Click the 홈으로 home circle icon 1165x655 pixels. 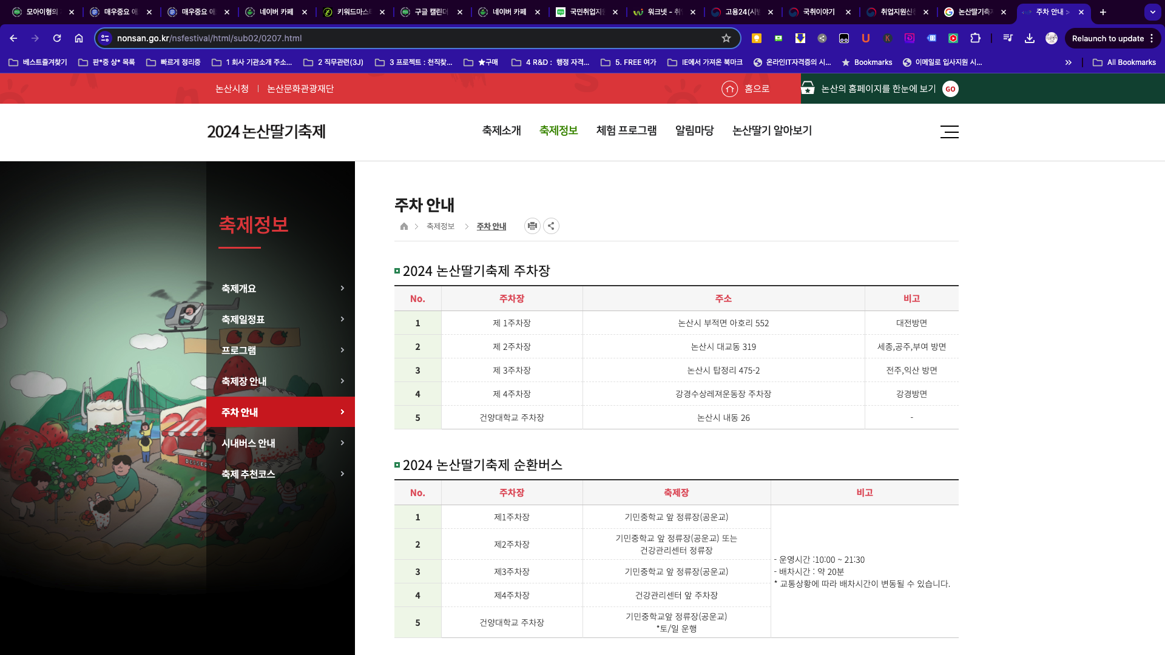[729, 89]
